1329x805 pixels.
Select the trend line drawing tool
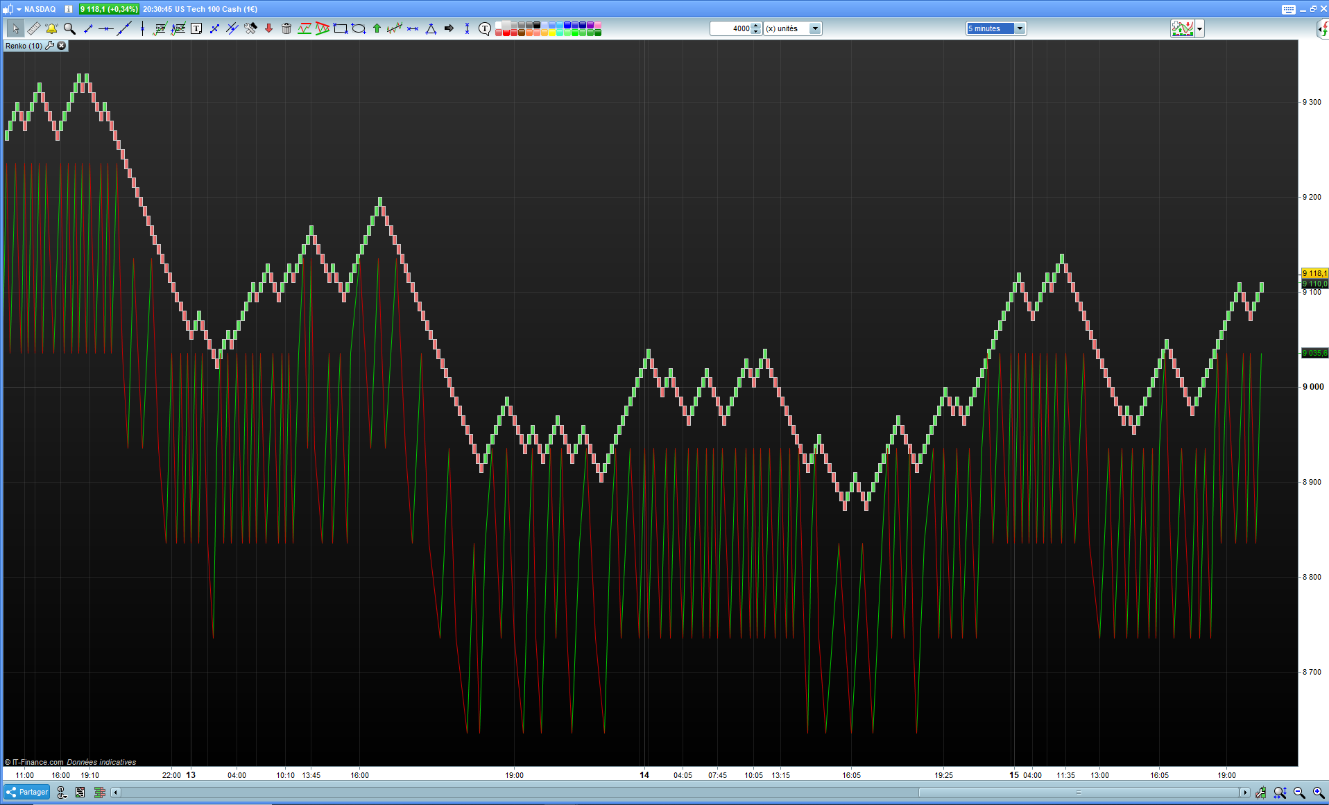[124, 28]
